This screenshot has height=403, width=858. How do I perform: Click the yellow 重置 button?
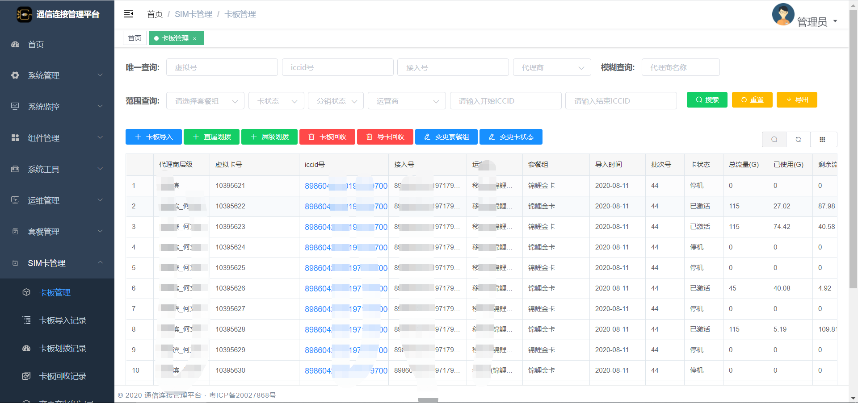(x=752, y=100)
